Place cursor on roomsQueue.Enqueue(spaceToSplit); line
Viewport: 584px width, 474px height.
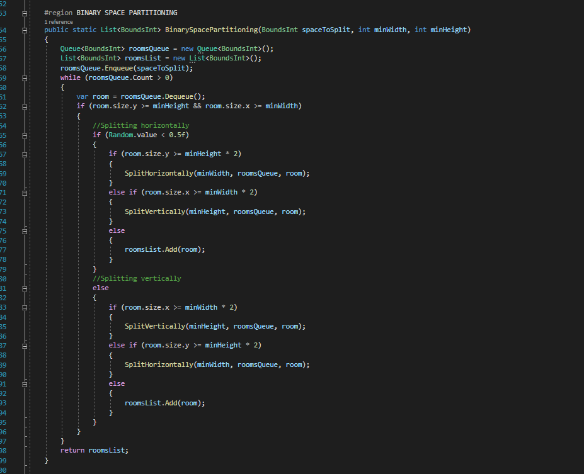coord(127,68)
